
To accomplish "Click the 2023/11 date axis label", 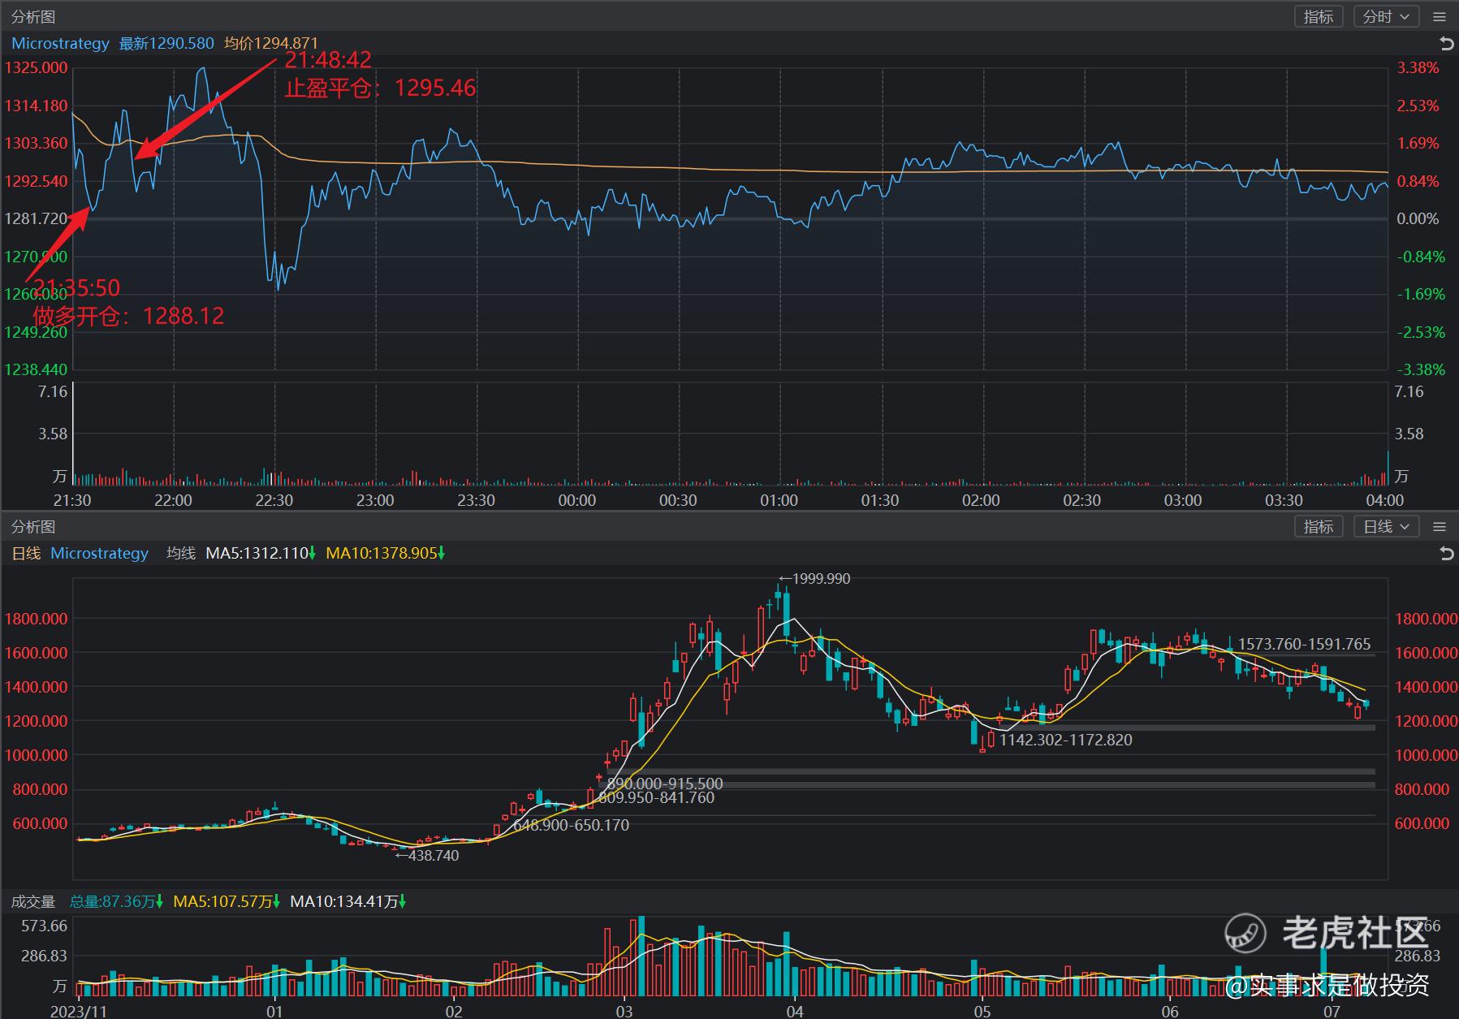I will pyautogui.click(x=78, y=1011).
